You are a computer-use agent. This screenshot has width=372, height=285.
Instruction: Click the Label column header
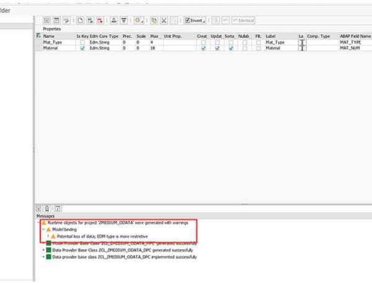click(x=270, y=36)
